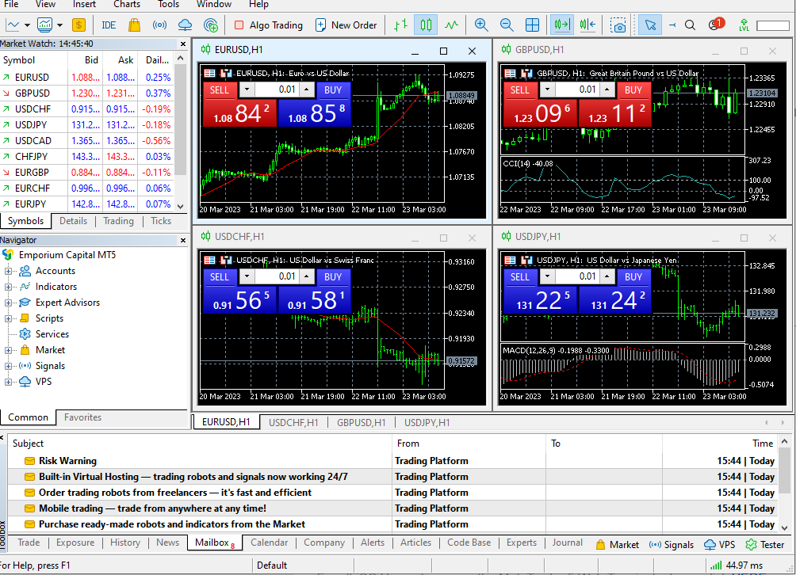Click the tile windows grid icon

point(533,25)
